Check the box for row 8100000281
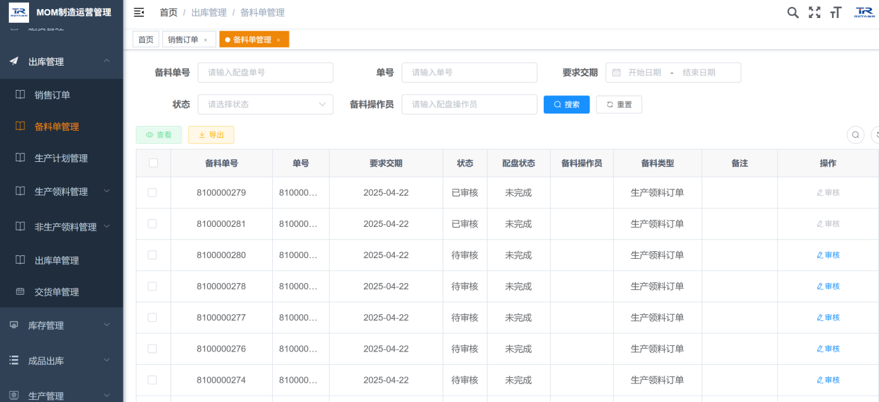 pos(152,223)
